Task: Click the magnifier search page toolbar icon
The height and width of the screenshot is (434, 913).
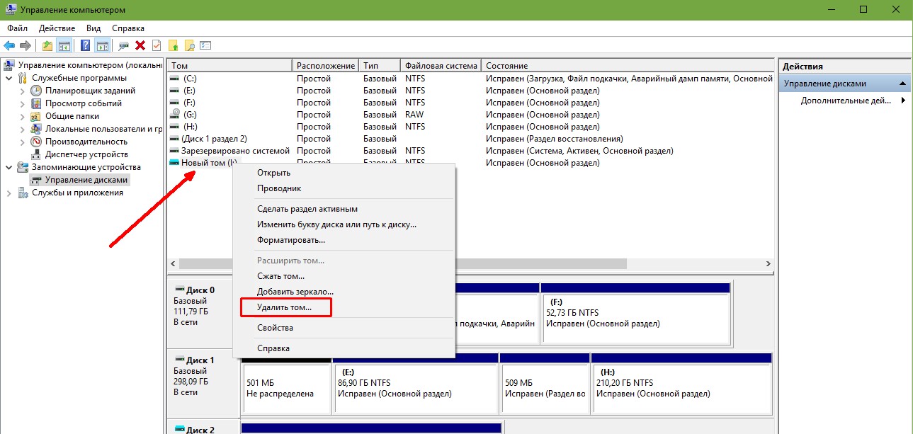Action: (189, 45)
